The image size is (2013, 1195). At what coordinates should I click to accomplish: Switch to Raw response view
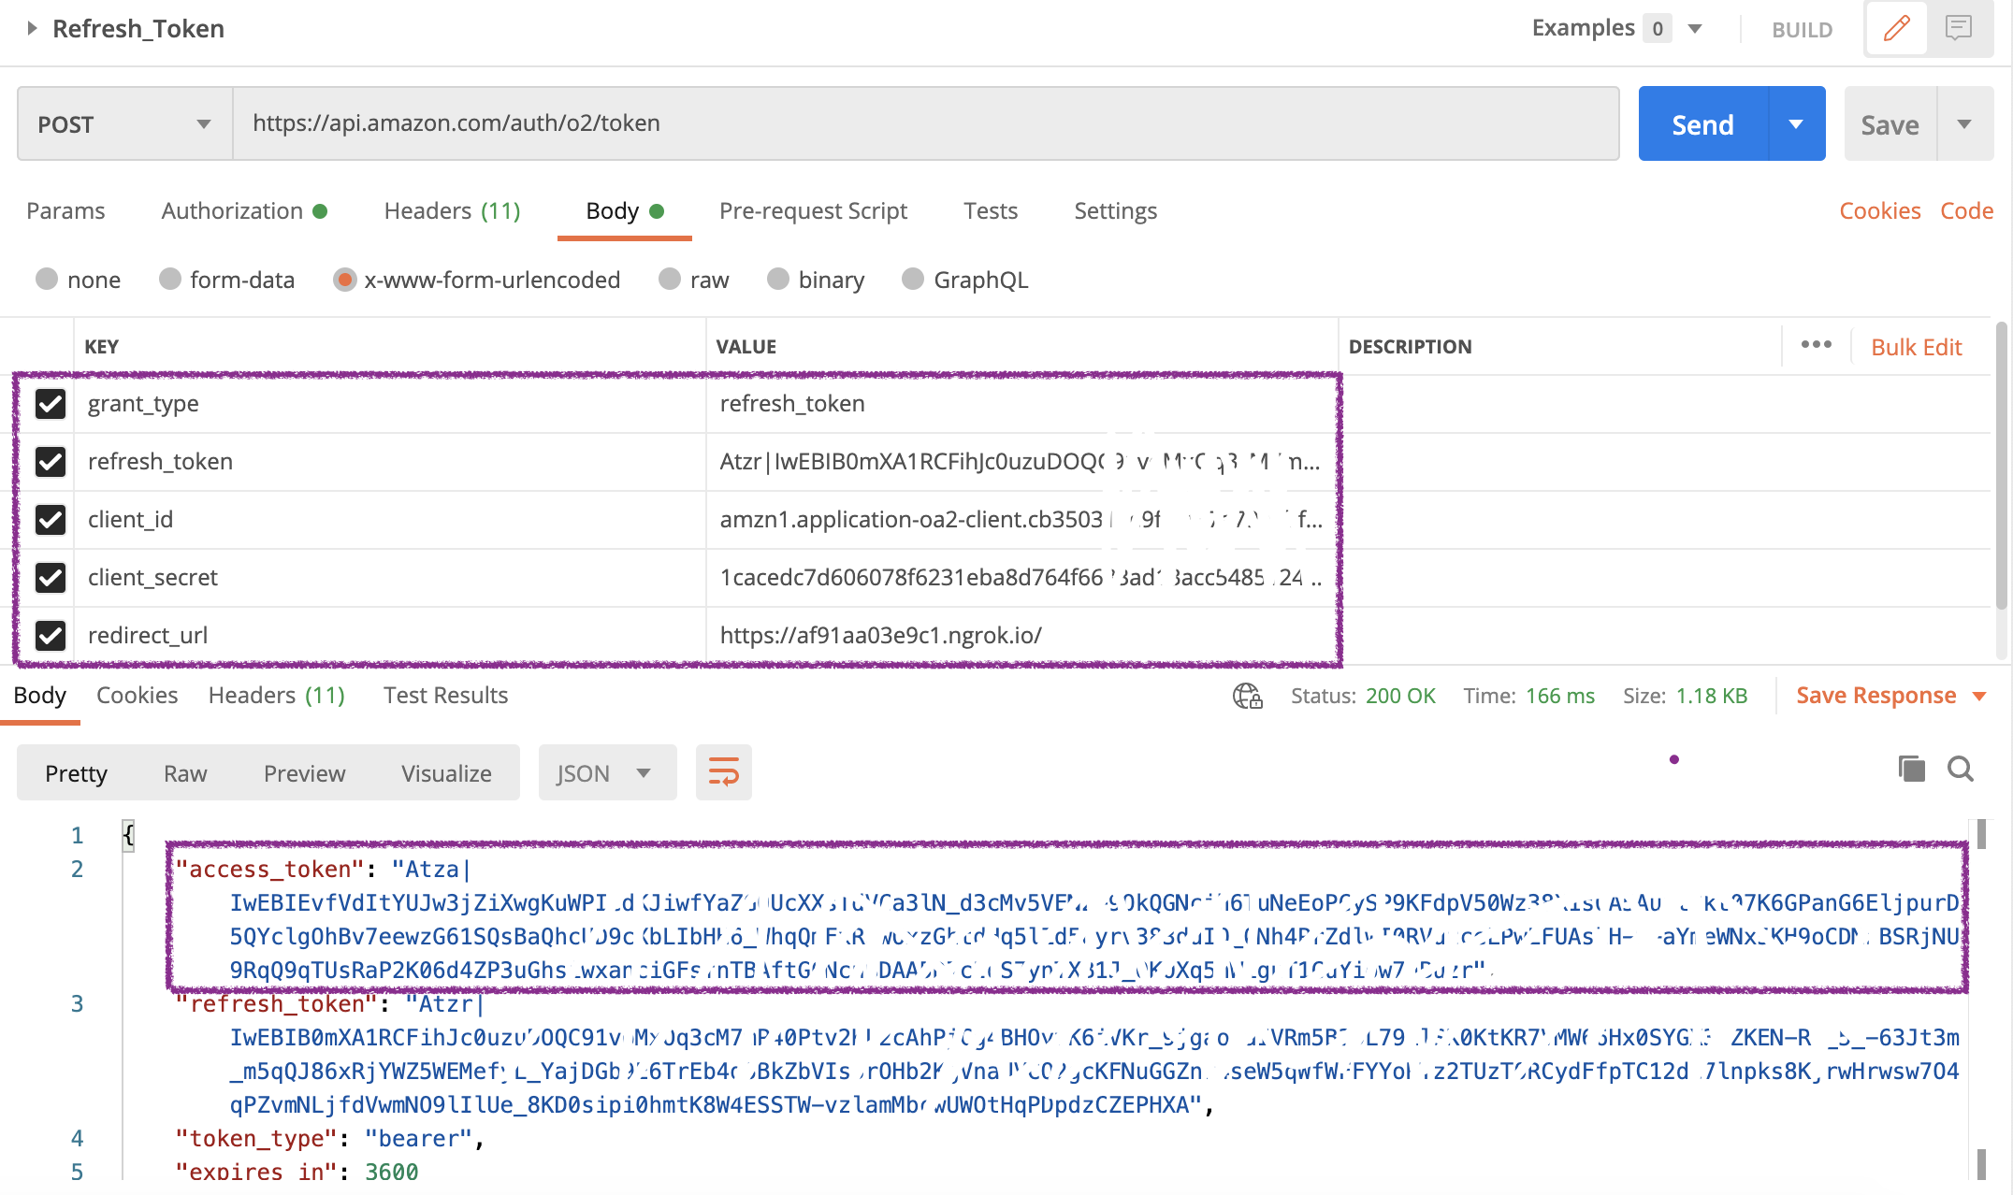[x=185, y=773]
